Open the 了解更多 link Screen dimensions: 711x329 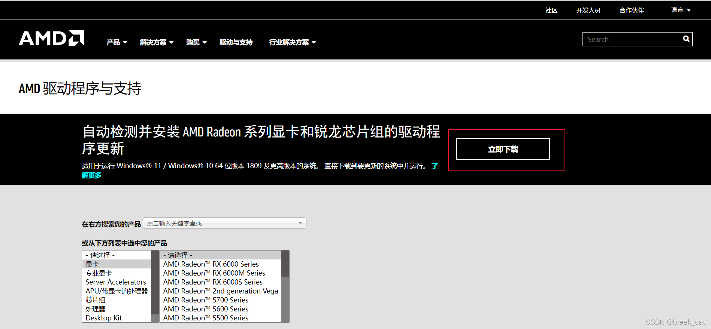click(x=91, y=175)
